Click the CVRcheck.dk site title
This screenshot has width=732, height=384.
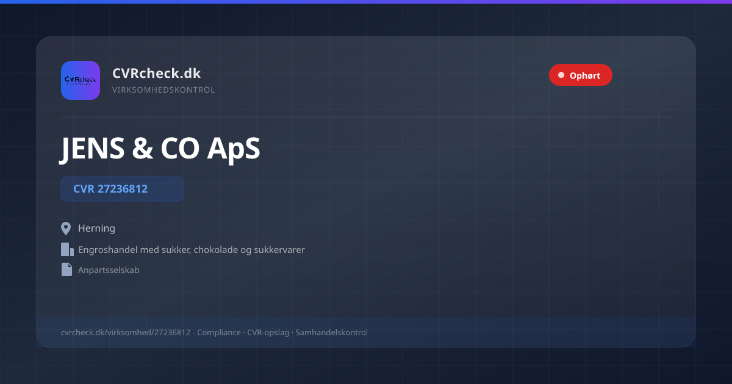157,73
